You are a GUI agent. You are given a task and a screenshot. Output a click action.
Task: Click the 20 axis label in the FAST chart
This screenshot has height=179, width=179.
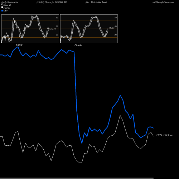[x=57, y=35]
